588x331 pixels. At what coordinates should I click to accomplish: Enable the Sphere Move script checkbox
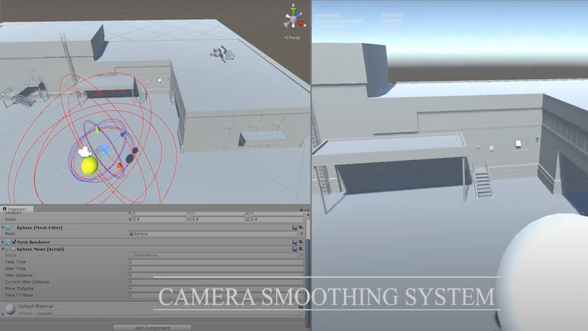tap(14, 249)
